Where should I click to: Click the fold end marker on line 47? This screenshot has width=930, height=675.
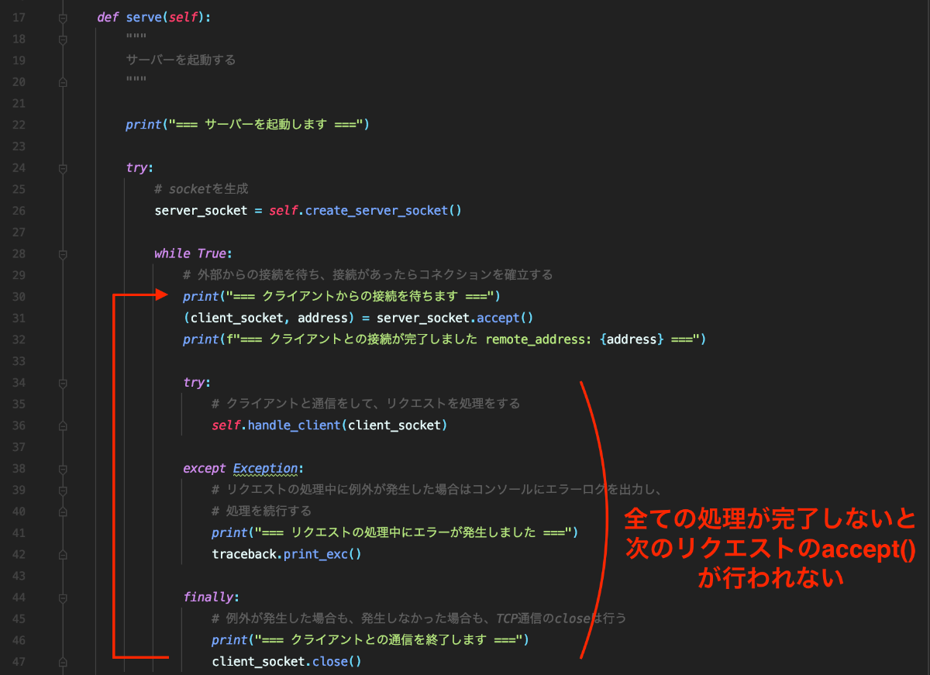pos(64,662)
